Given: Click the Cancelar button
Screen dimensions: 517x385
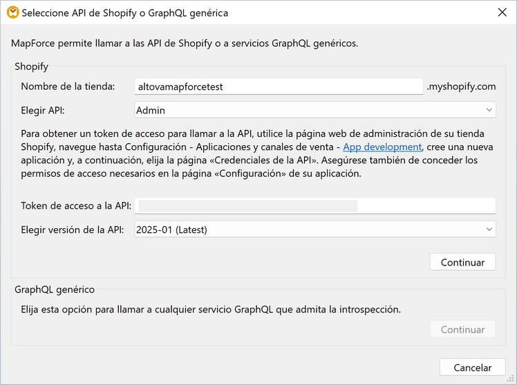Looking at the screenshot, I should pos(473,367).
